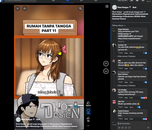Screen dimensions: 152x130
Task: Reply to Daniel Pratama with Balas
Action: coord(131,119)
